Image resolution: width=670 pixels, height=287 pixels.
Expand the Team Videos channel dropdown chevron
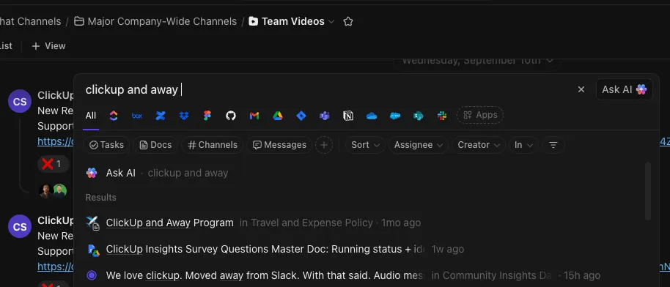click(x=331, y=21)
